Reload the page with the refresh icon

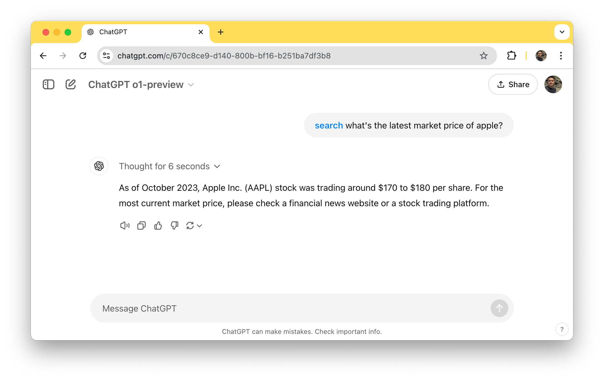pos(83,56)
